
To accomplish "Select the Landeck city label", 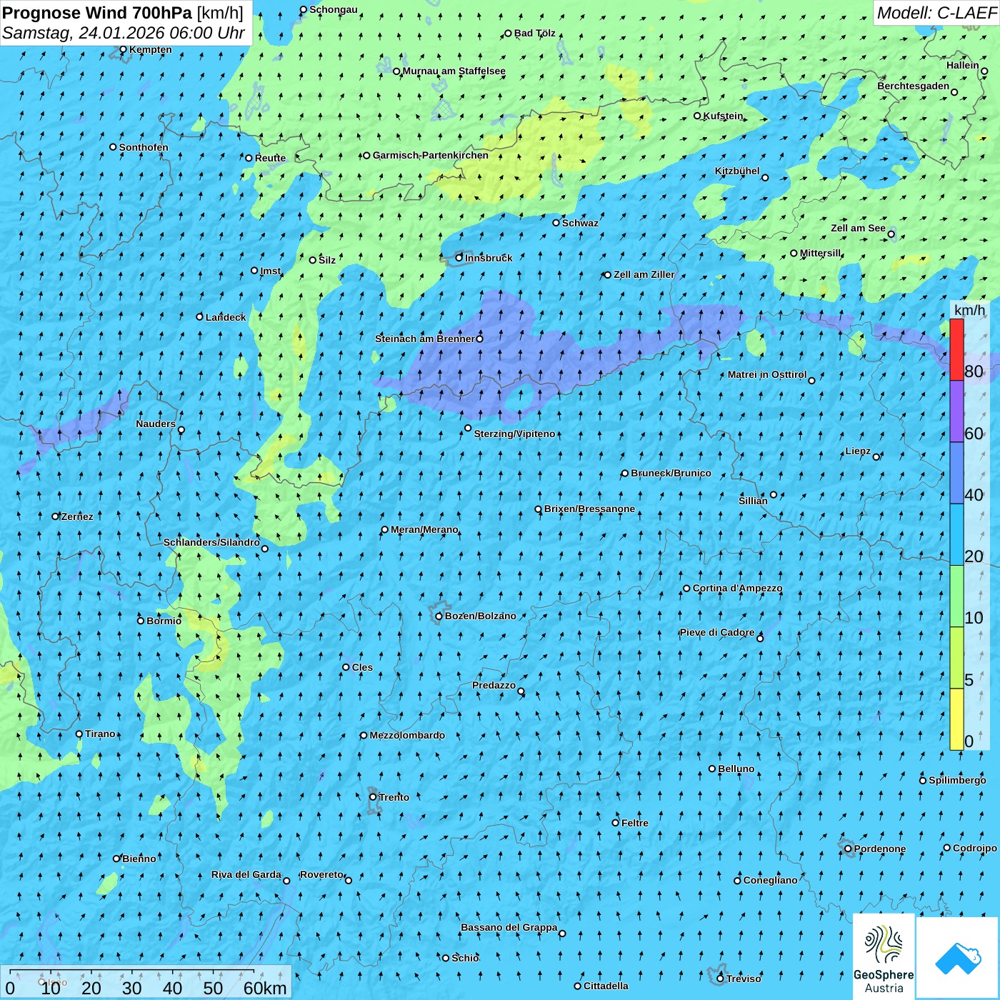I will 225,317.
